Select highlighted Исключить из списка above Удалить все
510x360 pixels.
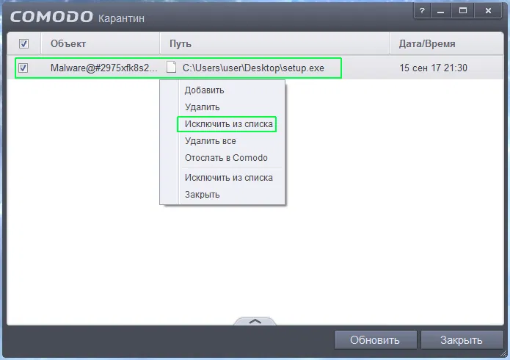pos(229,124)
